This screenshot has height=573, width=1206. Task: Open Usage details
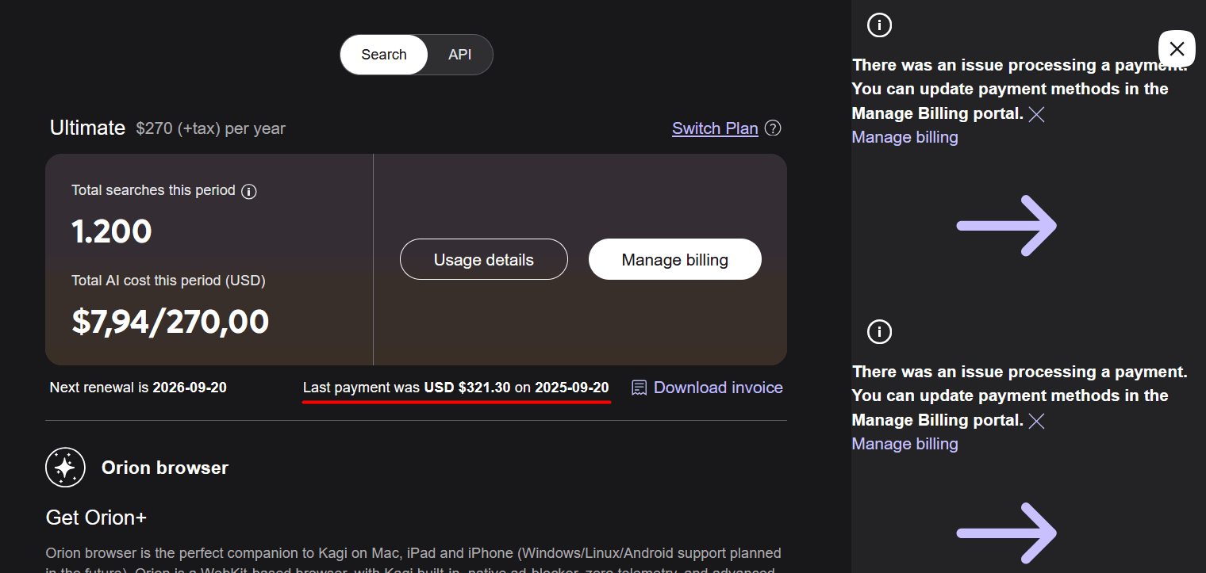483,260
